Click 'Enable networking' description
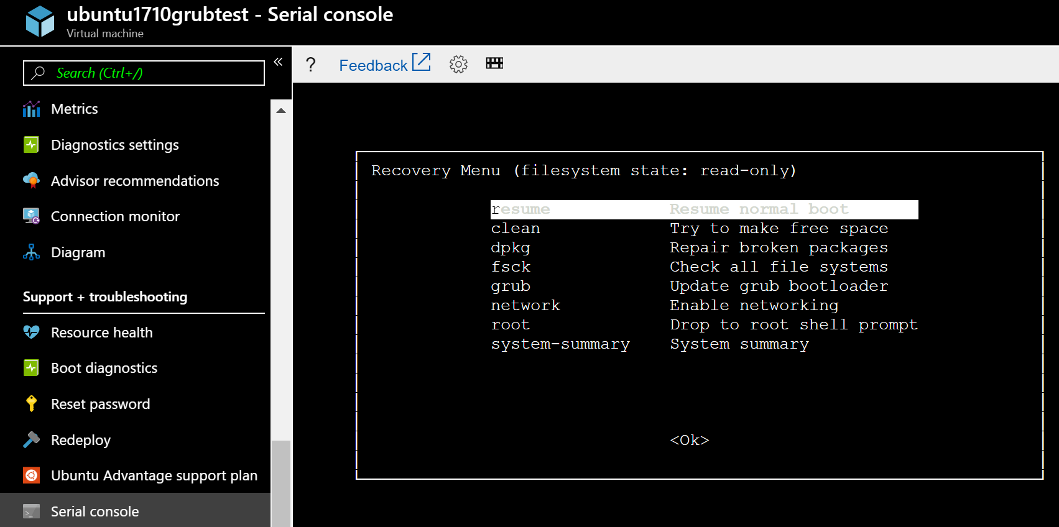The height and width of the screenshot is (527, 1059). [754, 306]
